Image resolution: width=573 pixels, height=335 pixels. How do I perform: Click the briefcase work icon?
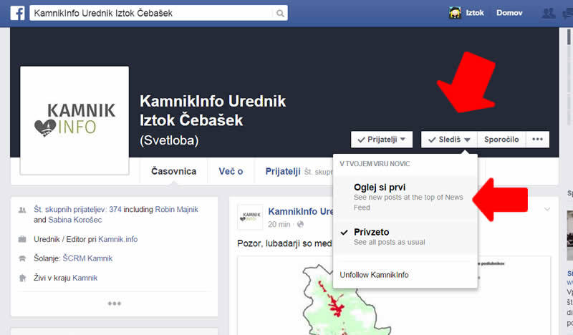click(22, 239)
